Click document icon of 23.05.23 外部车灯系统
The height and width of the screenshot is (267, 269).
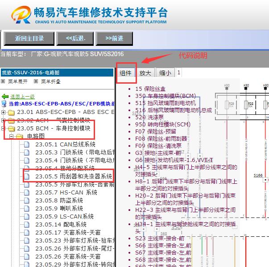coord(27,240)
